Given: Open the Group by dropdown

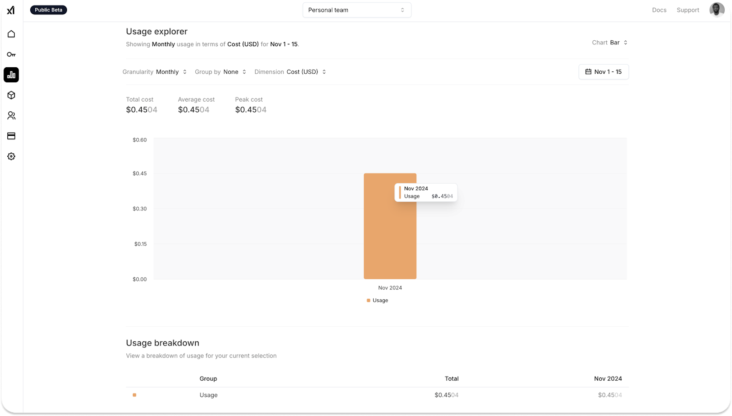Looking at the screenshot, I should coord(235,71).
